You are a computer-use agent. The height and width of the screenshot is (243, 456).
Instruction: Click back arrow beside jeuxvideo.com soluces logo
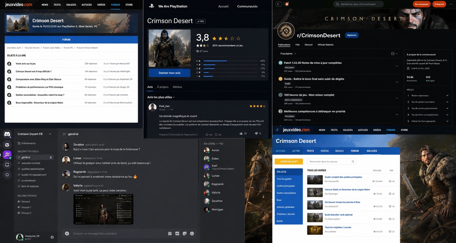(277, 130)
